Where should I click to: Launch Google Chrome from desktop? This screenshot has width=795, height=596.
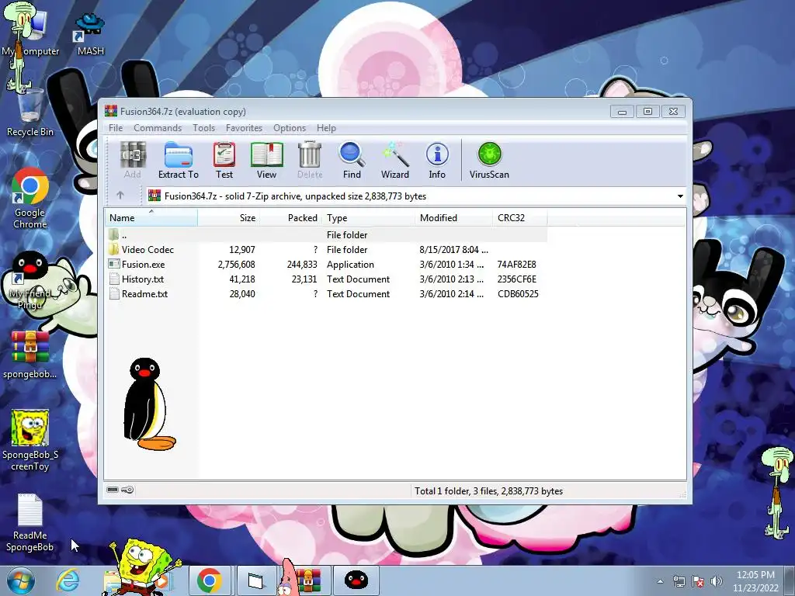point(30,199)
